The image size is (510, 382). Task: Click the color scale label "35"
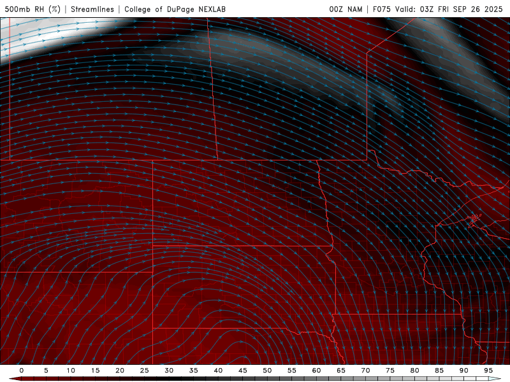(194, 371)
